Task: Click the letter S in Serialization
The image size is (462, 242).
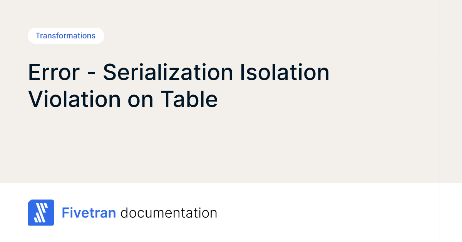Action: pyautogui.click(x=110, y=72)
